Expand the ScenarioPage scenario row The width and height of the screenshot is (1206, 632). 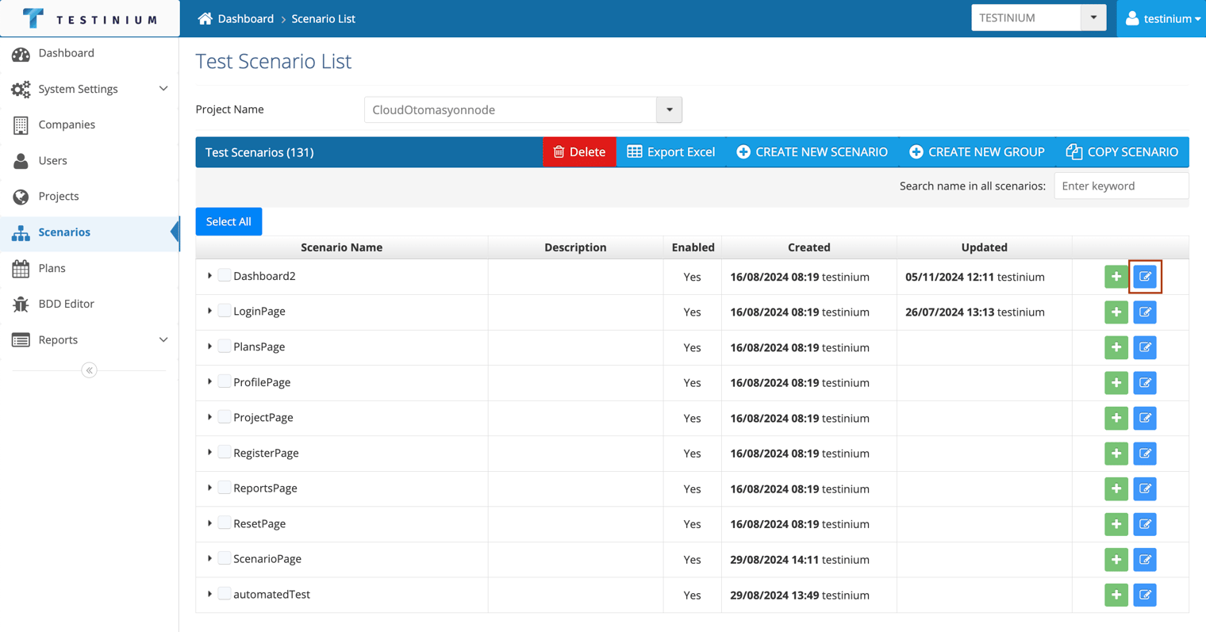(x=209, y=558)
